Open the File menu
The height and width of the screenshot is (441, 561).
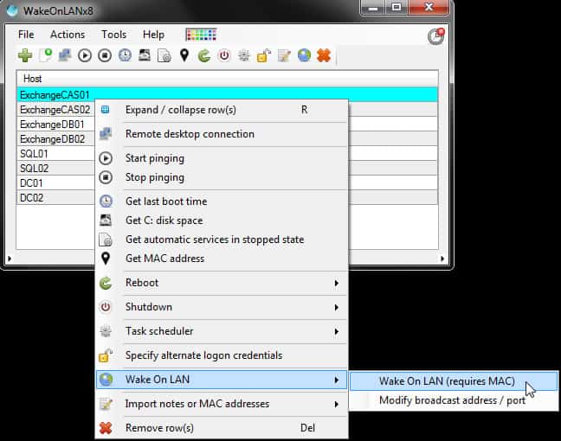coord(26,35)
